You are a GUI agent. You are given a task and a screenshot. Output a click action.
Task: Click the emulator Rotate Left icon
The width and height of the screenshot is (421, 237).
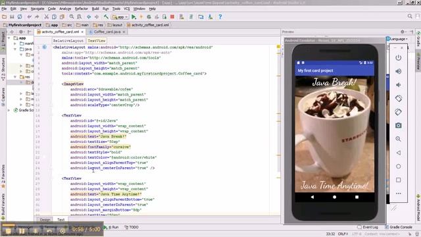pyautogui.click(x=399, y=98)
